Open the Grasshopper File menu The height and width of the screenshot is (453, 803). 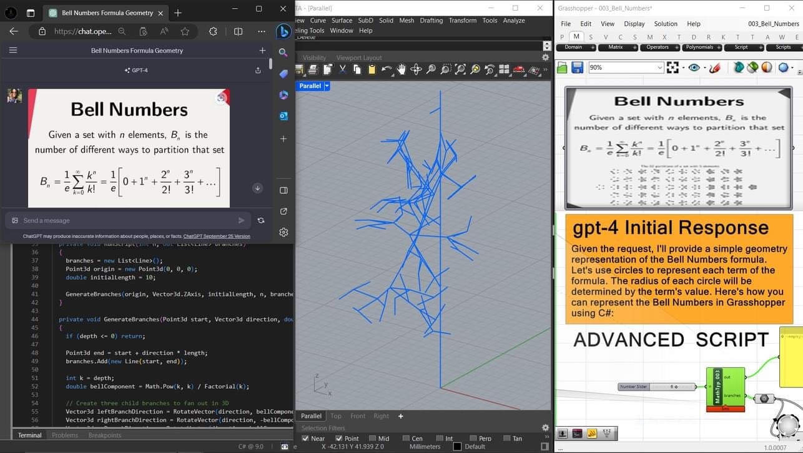tap(566, 24)
